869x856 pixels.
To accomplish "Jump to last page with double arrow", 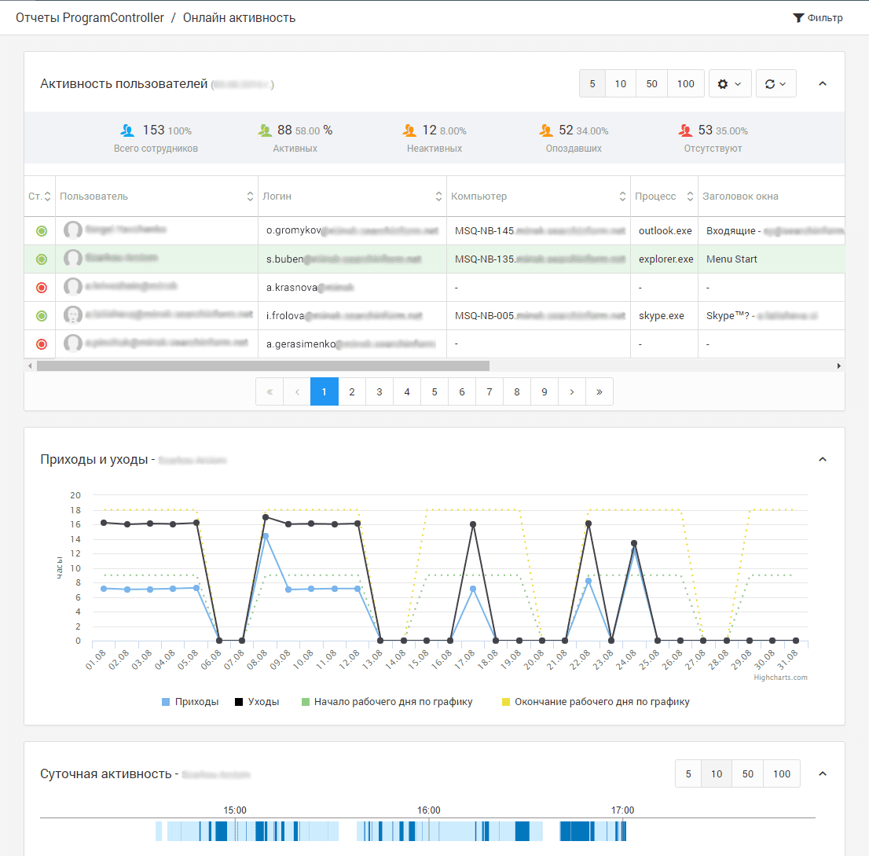I will pos(599,391).
